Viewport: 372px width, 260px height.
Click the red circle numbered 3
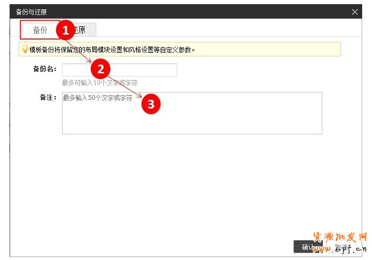point(151,104)
